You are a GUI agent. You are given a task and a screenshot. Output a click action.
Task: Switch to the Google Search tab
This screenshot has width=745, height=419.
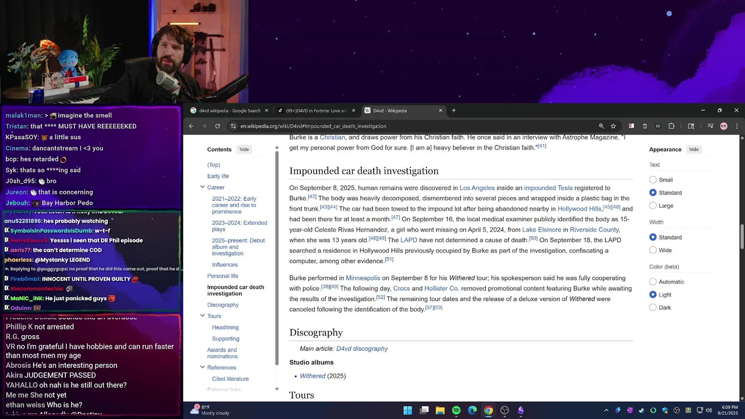point(229,111)
